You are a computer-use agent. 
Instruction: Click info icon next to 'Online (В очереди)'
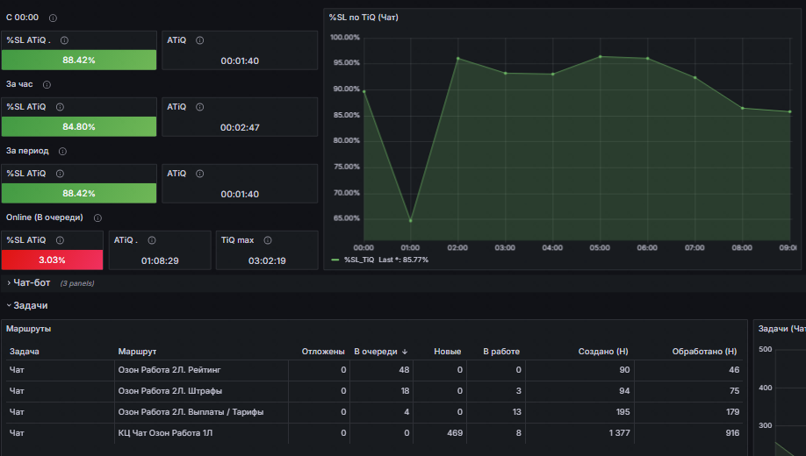tap(97, 218)
